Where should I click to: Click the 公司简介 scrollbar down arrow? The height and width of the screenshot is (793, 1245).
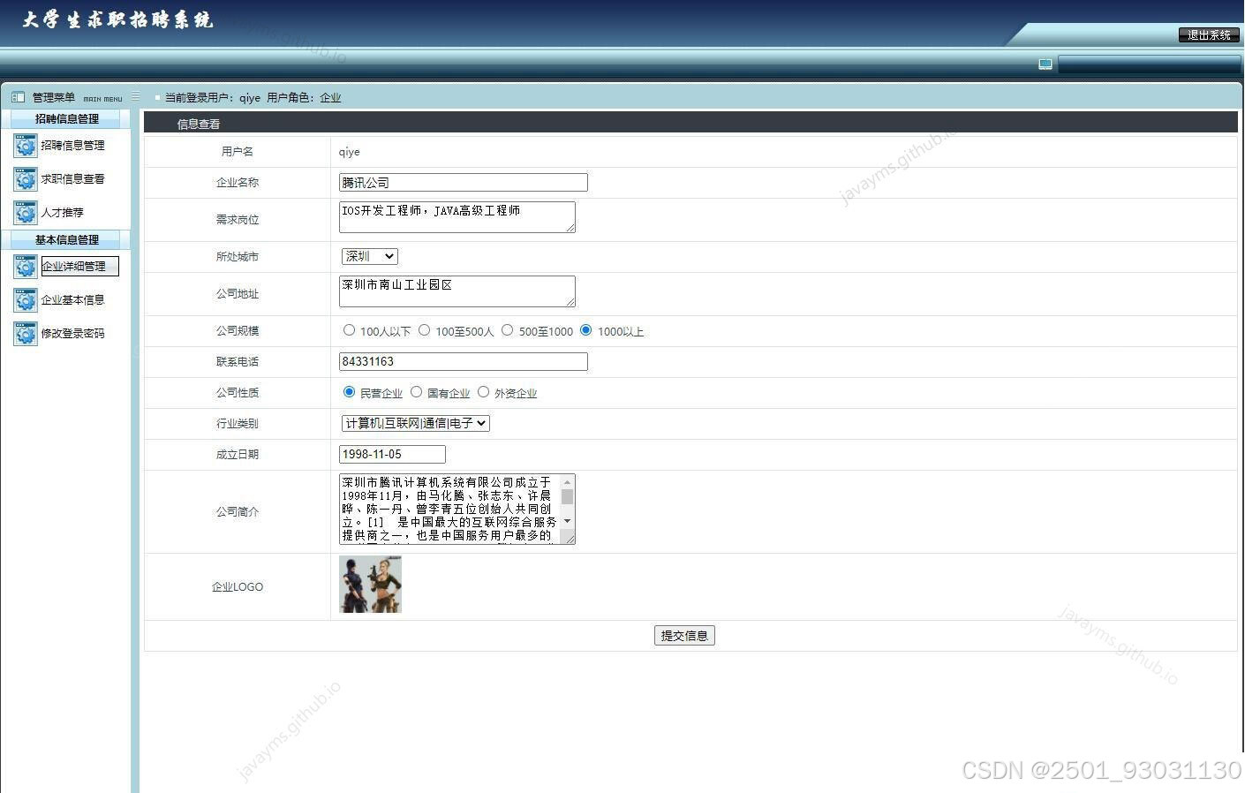point(567,521)
